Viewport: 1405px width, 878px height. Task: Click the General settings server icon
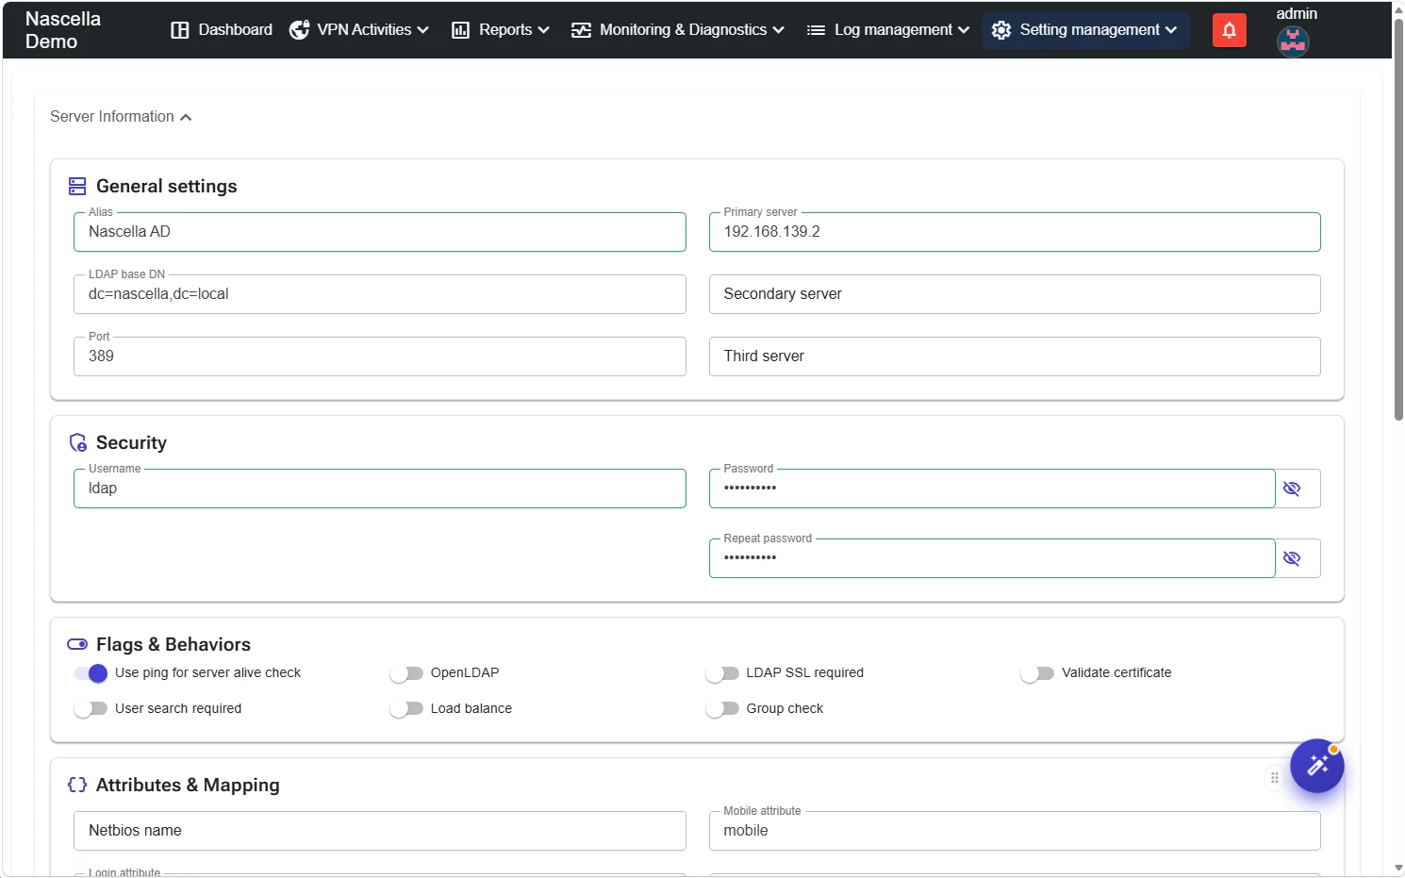77,187
